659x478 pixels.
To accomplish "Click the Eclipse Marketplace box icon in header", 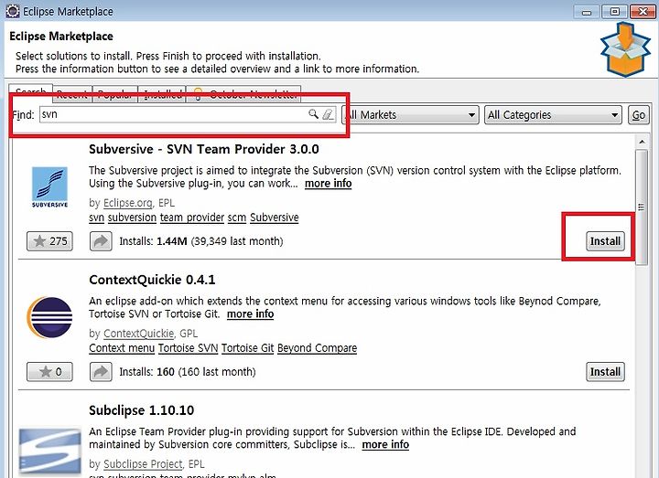I will [625, 49].
